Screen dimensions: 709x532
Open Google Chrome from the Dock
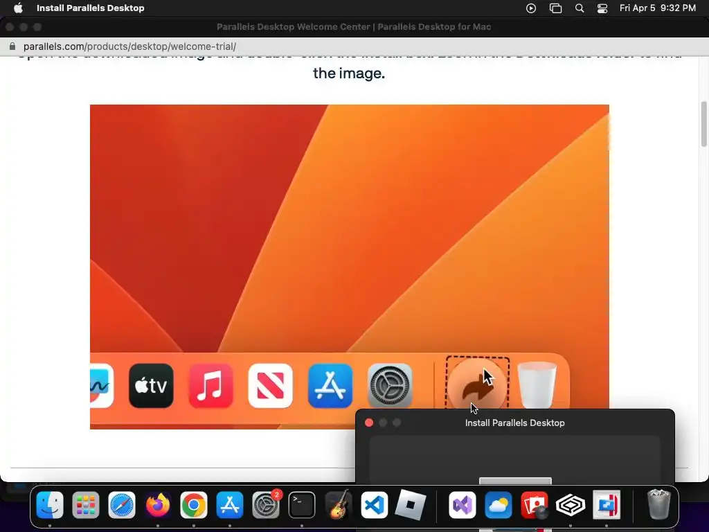[x=194, y=505]
